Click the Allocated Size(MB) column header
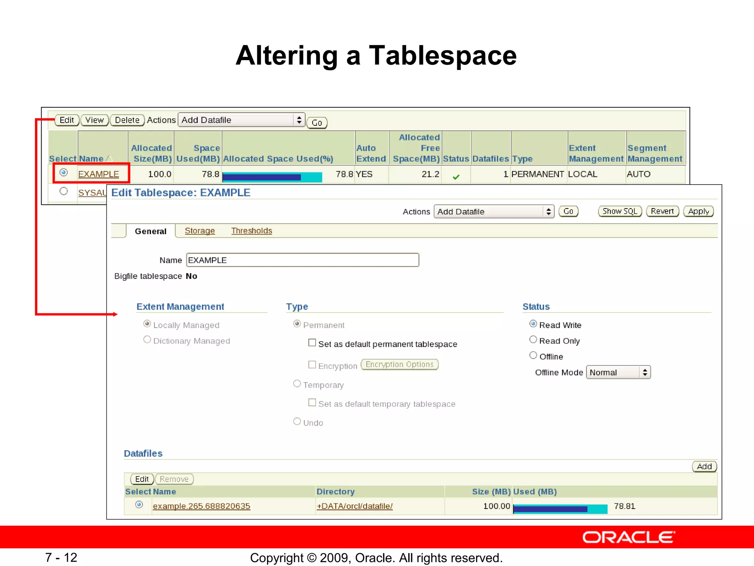This screenshot has width=754, height=566. point(152,153)
